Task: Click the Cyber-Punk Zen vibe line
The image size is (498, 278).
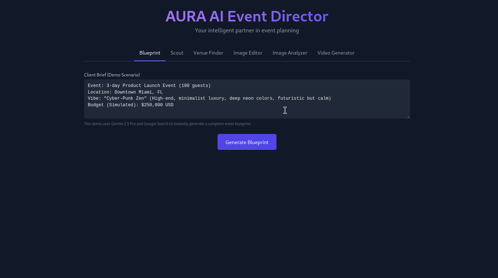Action: tap(209, 98)
